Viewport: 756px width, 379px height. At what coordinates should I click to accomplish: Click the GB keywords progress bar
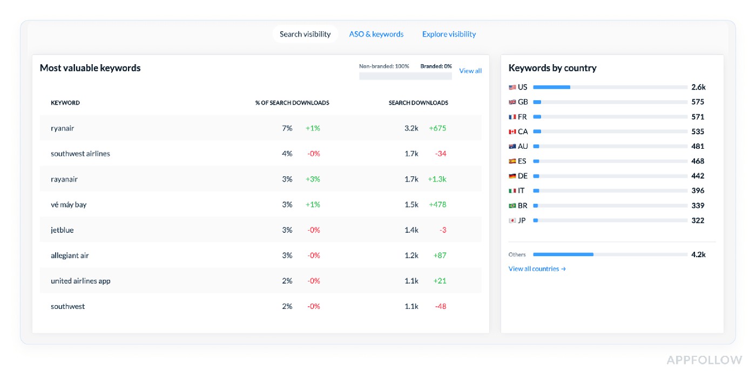pyautogui.click(x=610, y=102)
